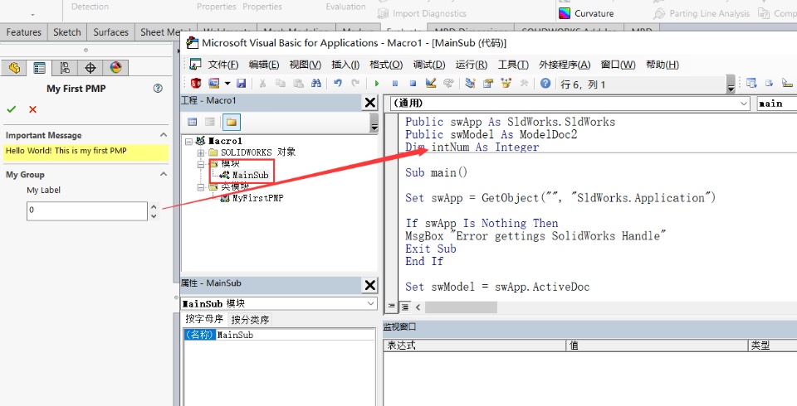Viewport: 797px width, 406px height.
Task: Increase My Label value with up arrow
Action: pos(154,206)
